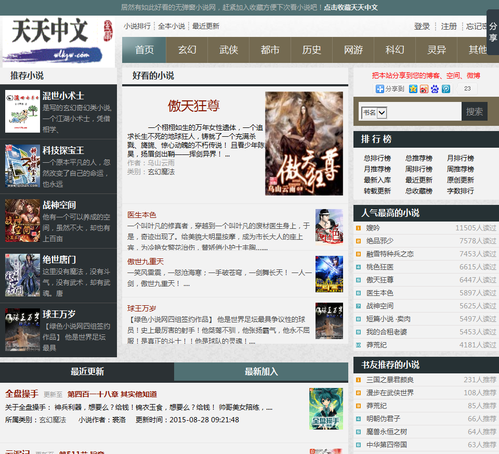The image size is (499, 454).
Task: Switch to the 灵异 category tab
Action: coord(436,50)
